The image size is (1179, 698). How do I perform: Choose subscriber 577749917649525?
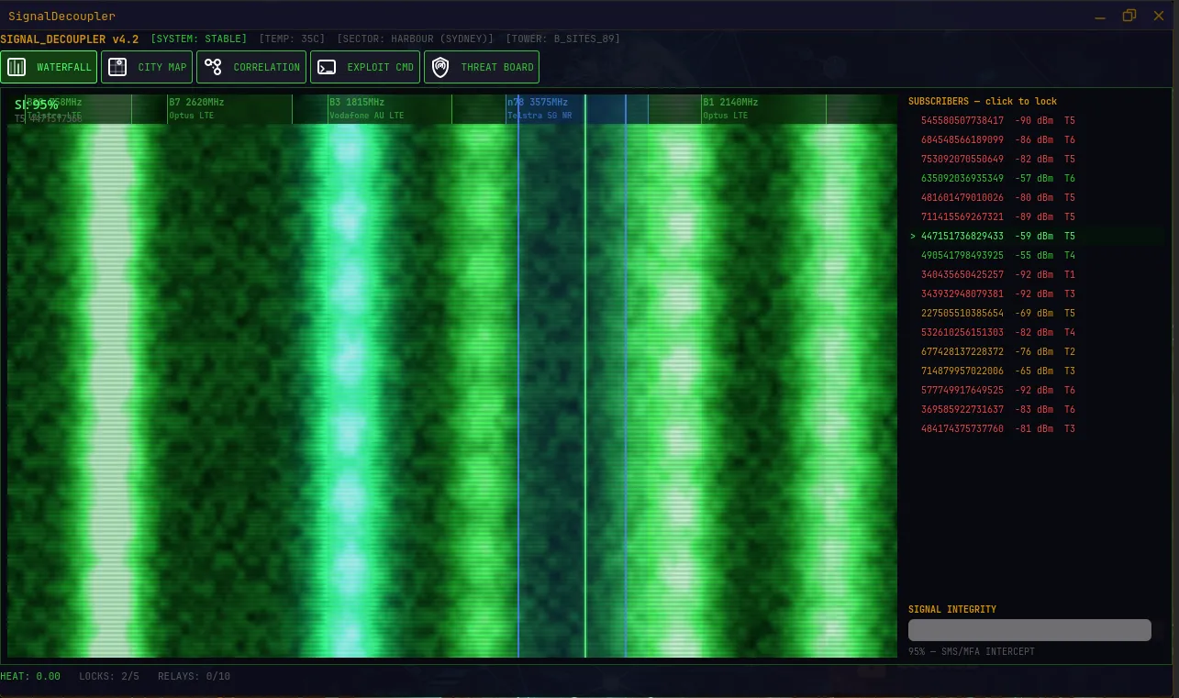1037,390
